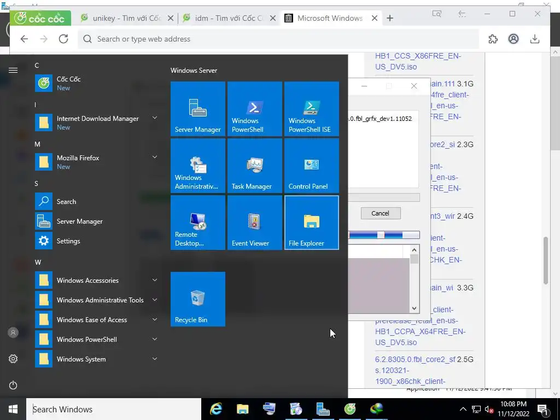Open the Server Manager tile
560x420 pixels.
[198, 109]
